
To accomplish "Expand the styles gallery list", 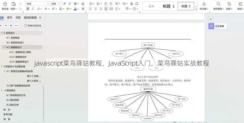I will [196, 9].
